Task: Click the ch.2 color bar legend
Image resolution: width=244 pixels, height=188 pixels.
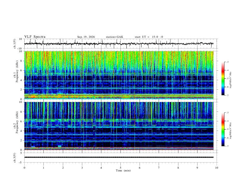Action: (223, 129)
